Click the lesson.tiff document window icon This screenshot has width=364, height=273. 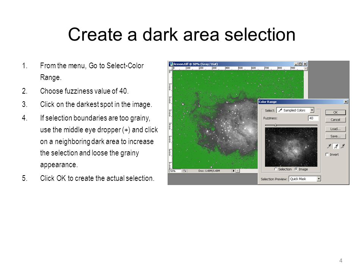[x=171, y=64]
